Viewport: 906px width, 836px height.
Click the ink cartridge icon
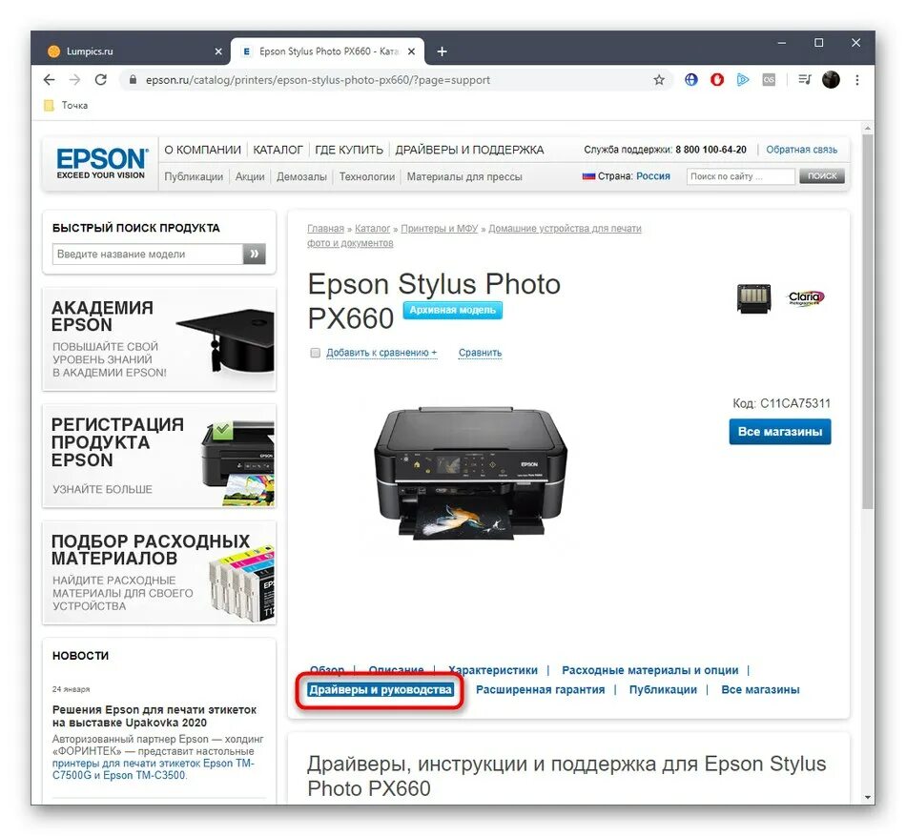coord(753,298)
